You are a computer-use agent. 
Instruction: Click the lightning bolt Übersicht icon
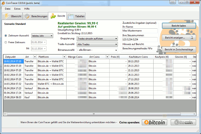pos(7,16)
